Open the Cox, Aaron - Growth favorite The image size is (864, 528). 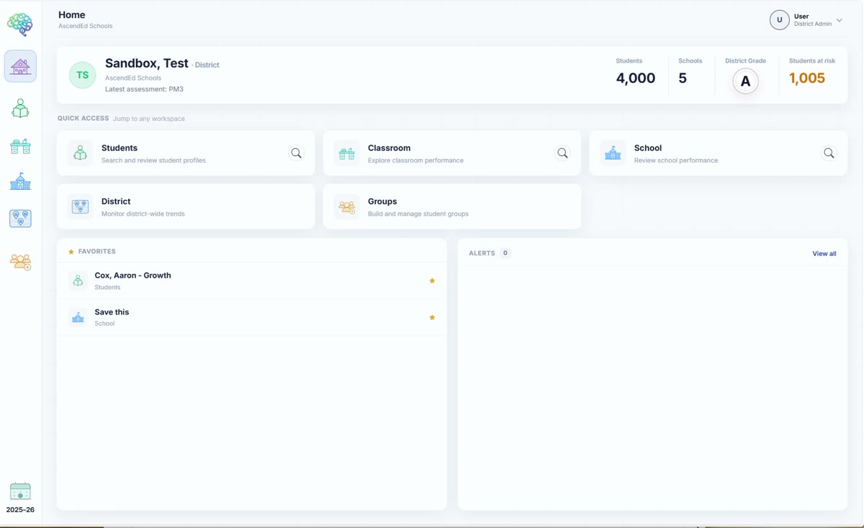(251, 281)
